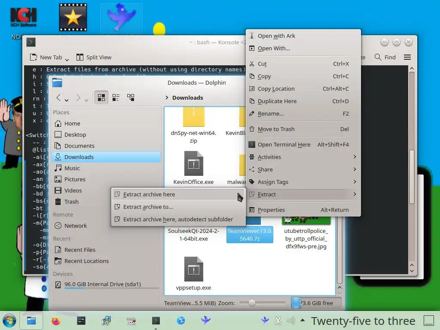This screenshot has width=440, height=330.
Task: Select Copy in the context menu
Action: point(303,76)
